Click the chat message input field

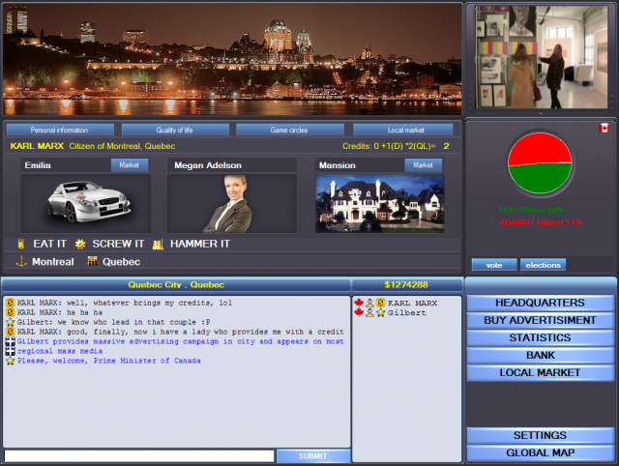pos(139,456)
